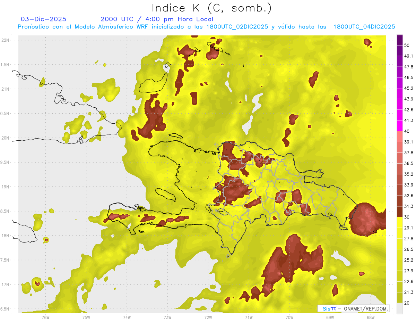416x322 pixels.
Task: Click the bottom legend value "20"
Action: [407, 303]
